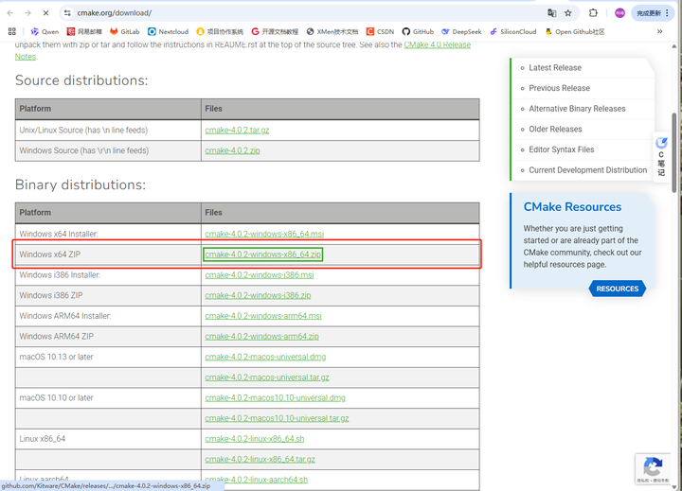The height and width of the screenshot is (491, 682).
Task: Jump to Older Releases section
Action: 555,129
